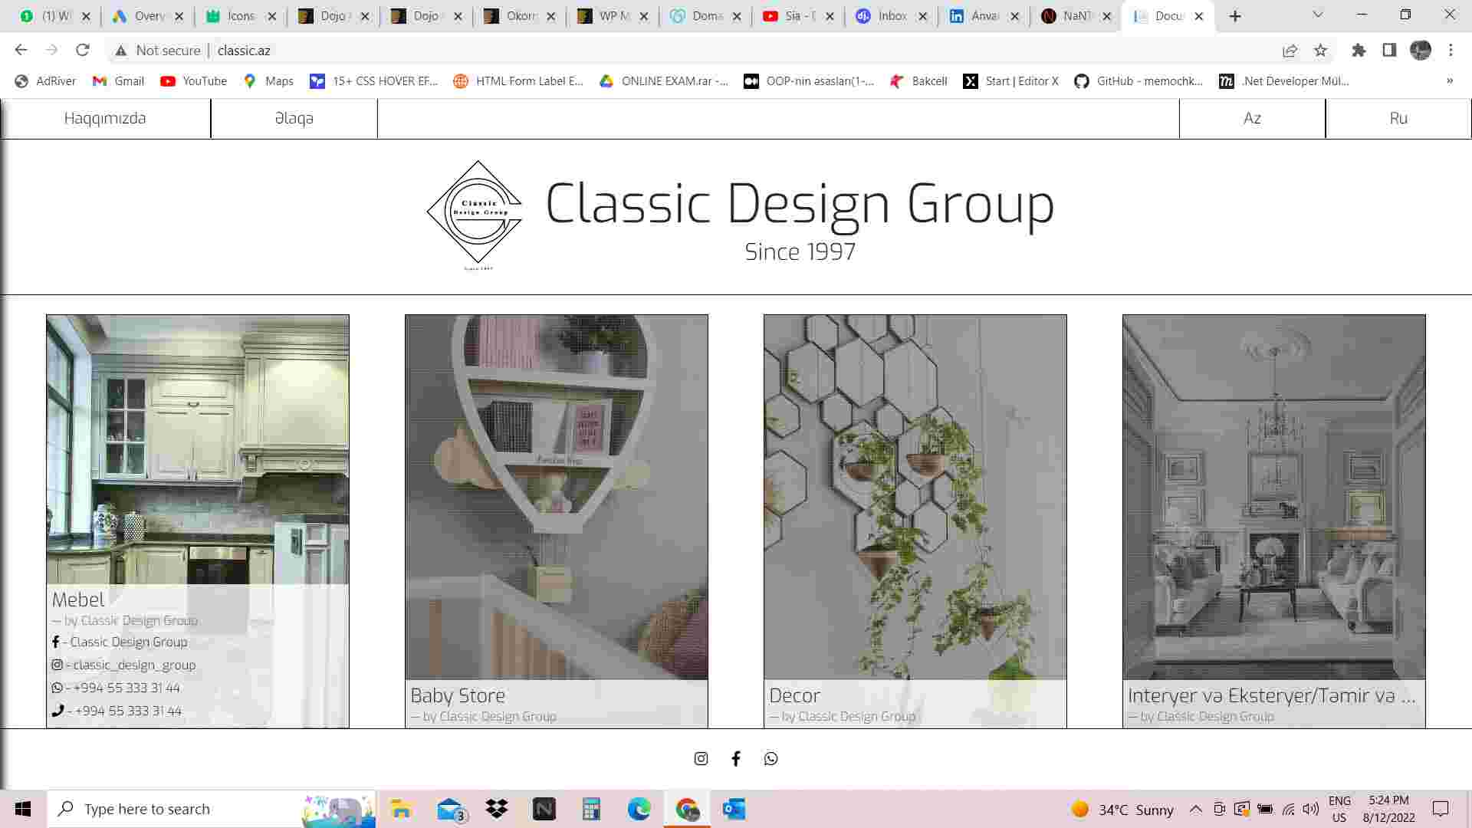Screen dimensions: 1472x828
Task: Open the Chrome side panel icon
Action: [1389, 51]
